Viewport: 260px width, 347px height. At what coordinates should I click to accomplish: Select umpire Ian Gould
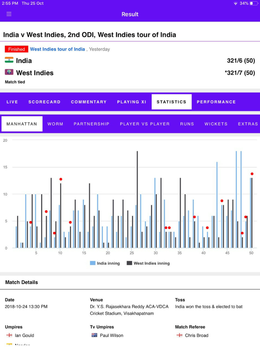pyautogui.click(x=25, y=335)
